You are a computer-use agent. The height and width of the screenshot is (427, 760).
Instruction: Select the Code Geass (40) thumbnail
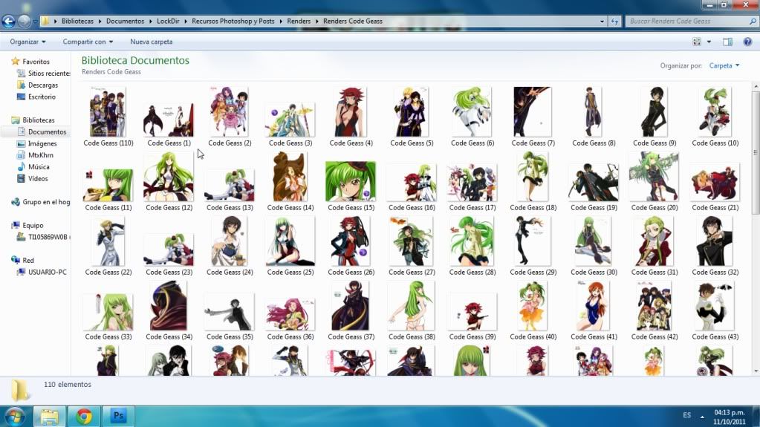[x=533, y=305]
